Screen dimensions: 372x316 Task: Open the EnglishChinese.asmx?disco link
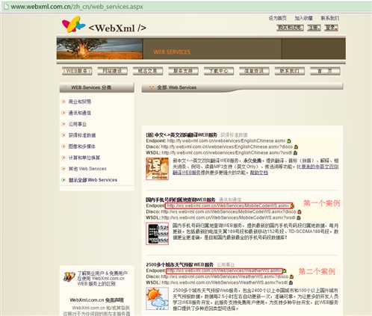pos(227,147)
